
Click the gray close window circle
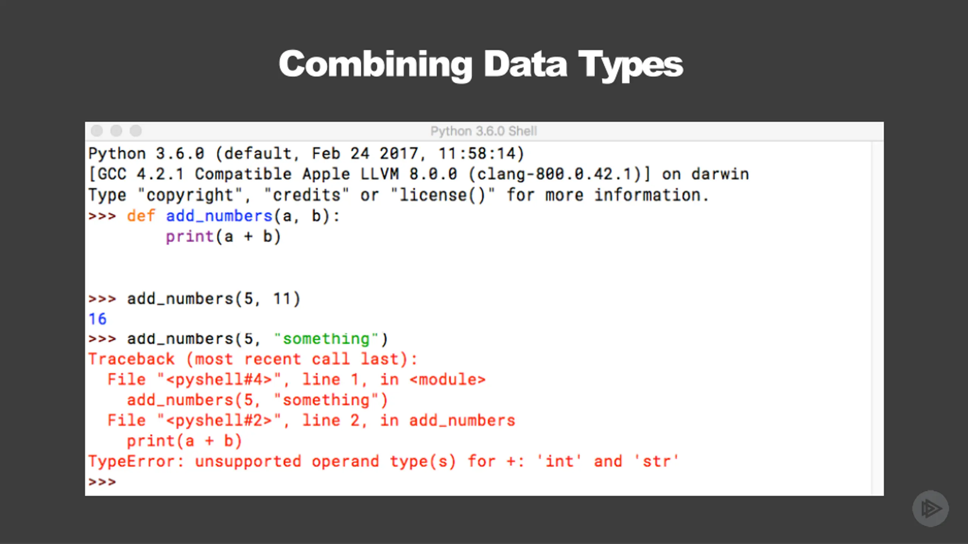[97, 131]
